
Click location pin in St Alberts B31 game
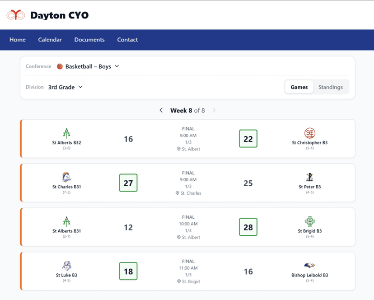179,237
